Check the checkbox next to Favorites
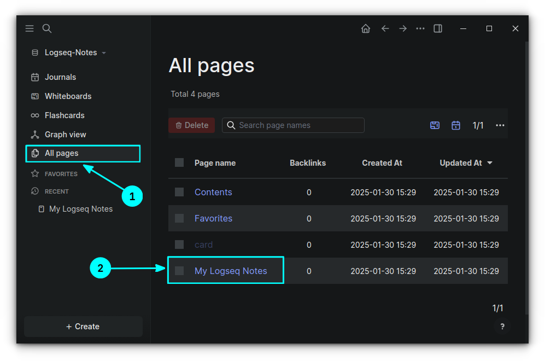545x361 pixels. tap(179, 218)
